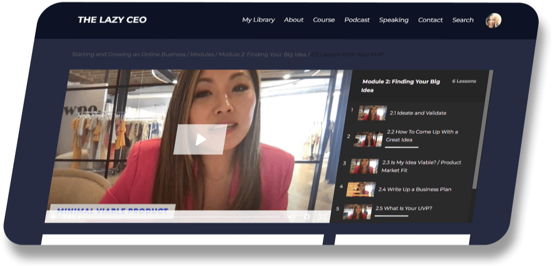The image size is (552, 266).
Task: Open the Podcast menu item
Action: point(357,20)
